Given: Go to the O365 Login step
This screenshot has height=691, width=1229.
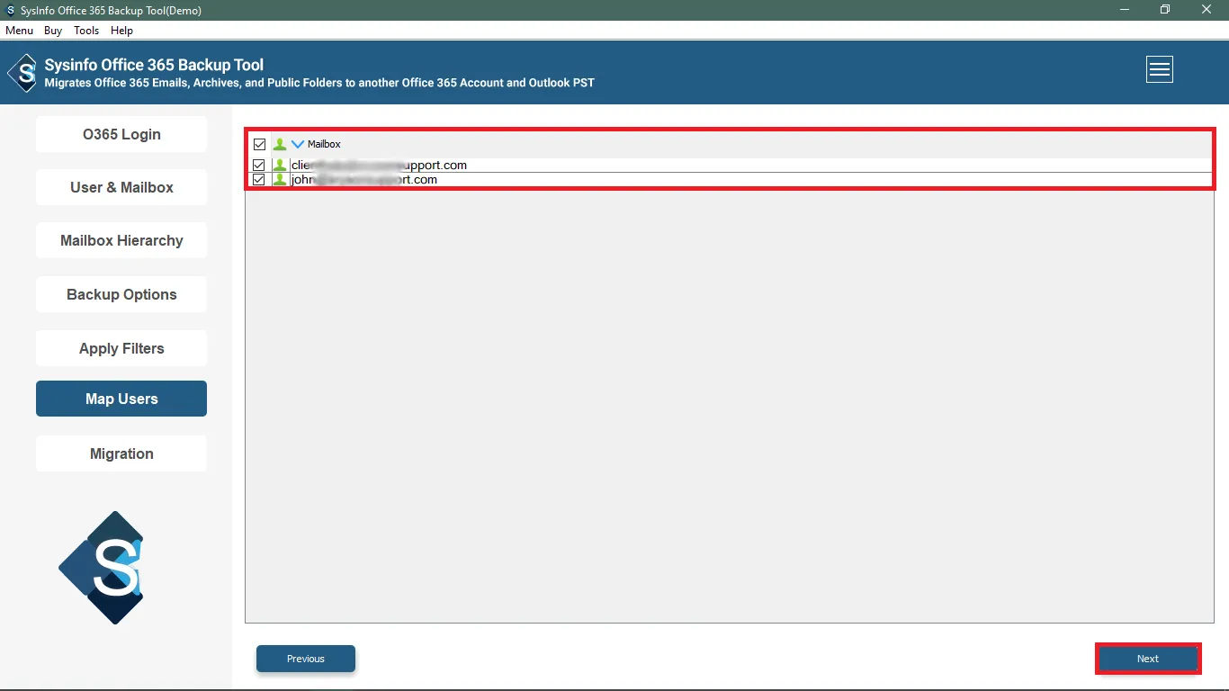Looking at the screenshot, I should coord(121,134).
